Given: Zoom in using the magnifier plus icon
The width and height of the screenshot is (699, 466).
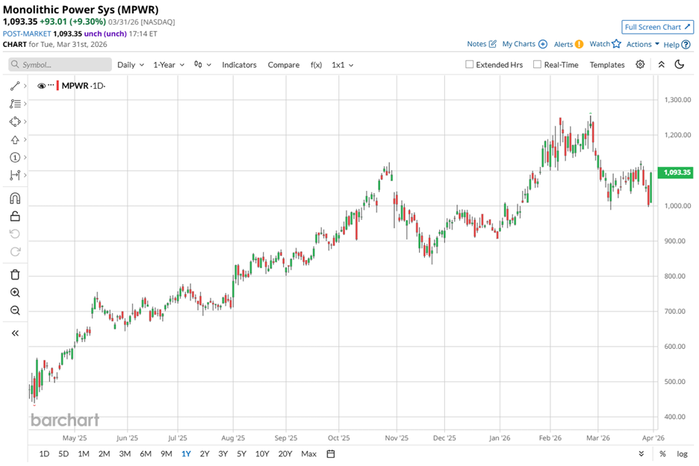Looking at the screenshot, I should [x=15, y=292].
